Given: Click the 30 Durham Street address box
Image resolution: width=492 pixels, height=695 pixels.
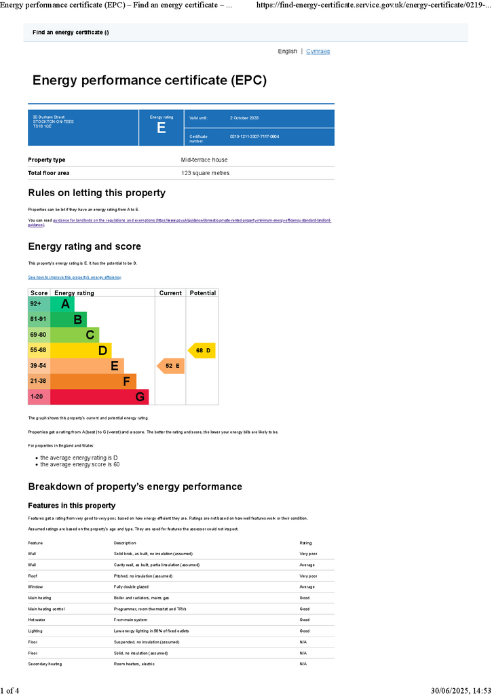Looking at the screenshot, I should click(x=83, y=128).
